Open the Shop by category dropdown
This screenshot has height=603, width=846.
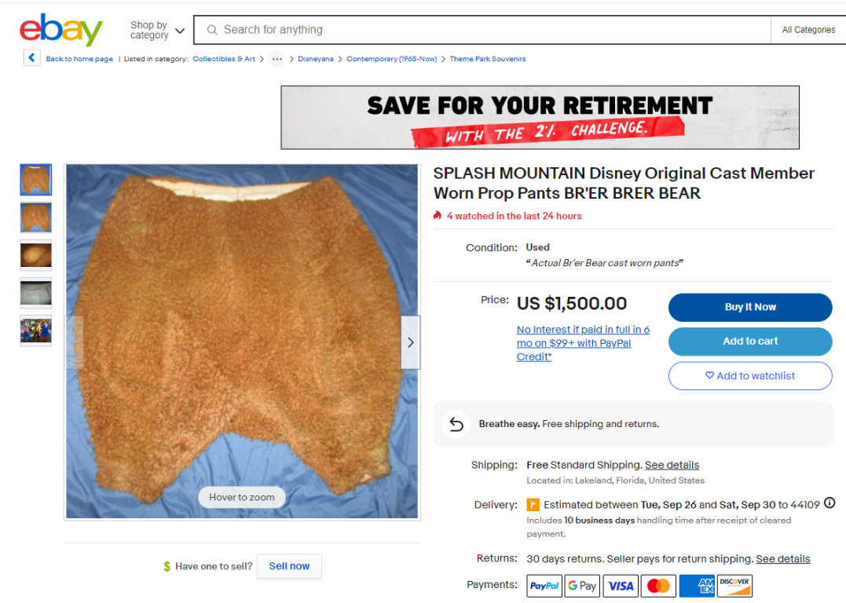pos(157,30)
